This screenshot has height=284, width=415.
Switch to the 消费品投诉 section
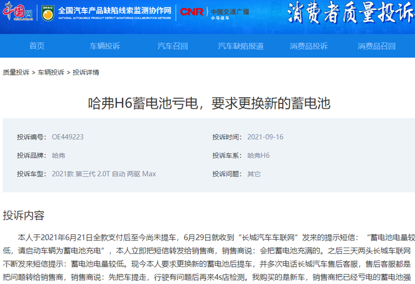[x=309, y=46]
